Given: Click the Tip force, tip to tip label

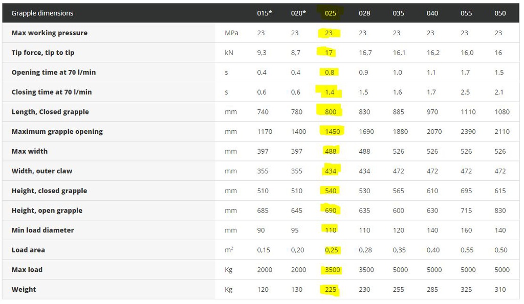Looking at the screenshot, I should pyautogui.click(x=43, y=53).
